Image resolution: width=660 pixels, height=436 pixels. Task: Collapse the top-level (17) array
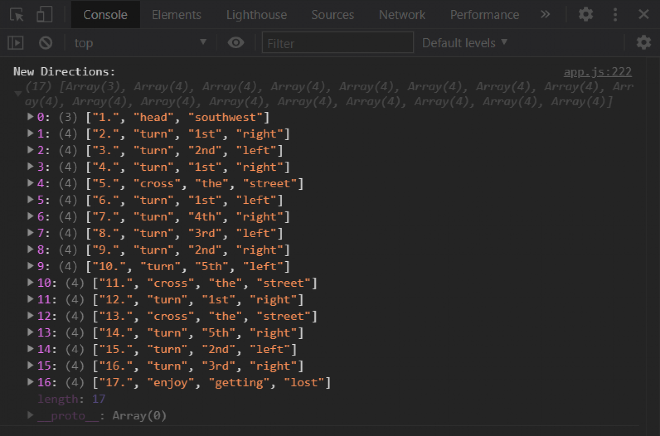(18, 94)
